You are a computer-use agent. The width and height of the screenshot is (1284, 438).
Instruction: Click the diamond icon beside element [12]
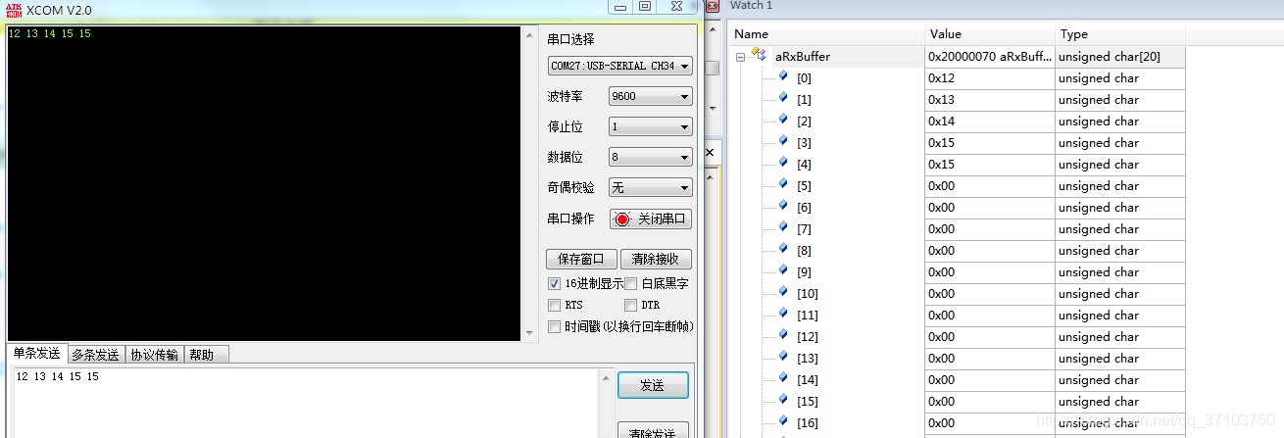click(x=783, y=335)
